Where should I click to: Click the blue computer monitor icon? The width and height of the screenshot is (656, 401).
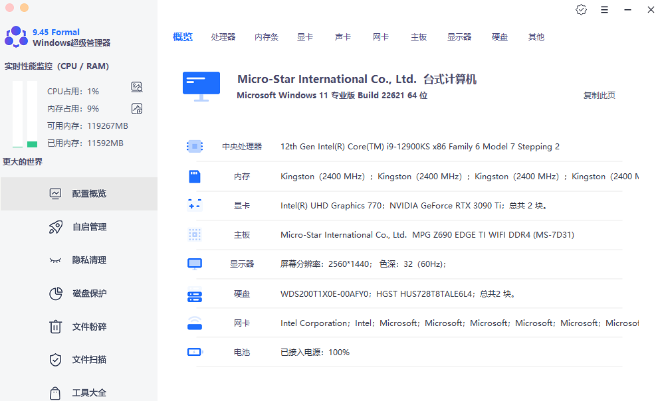(x=201, y=86)
